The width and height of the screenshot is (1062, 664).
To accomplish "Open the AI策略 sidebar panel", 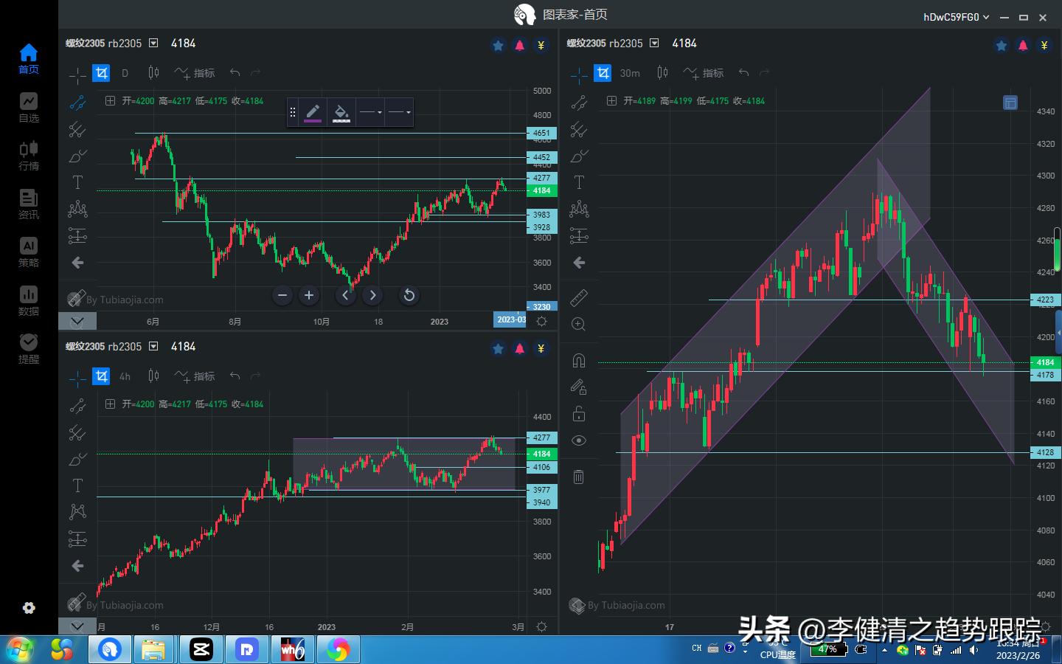I will (x=28, y=252).
